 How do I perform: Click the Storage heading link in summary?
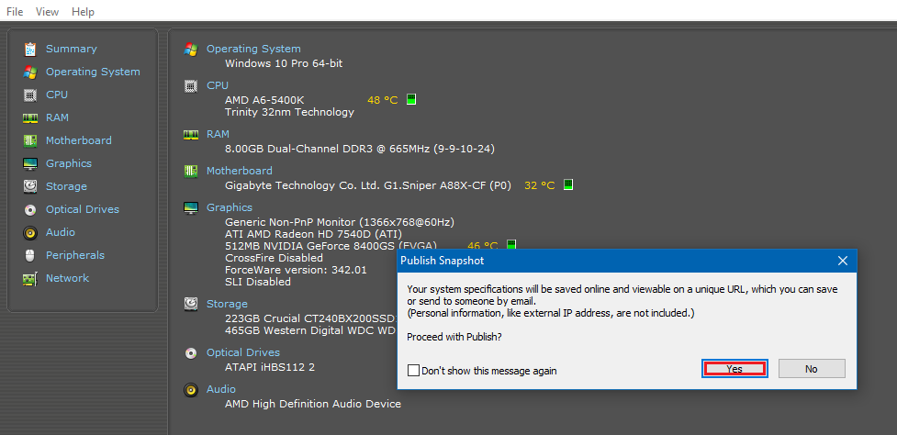[227, 304]
